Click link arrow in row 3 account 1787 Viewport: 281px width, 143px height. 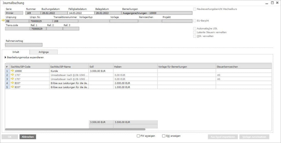coord(12,79)
